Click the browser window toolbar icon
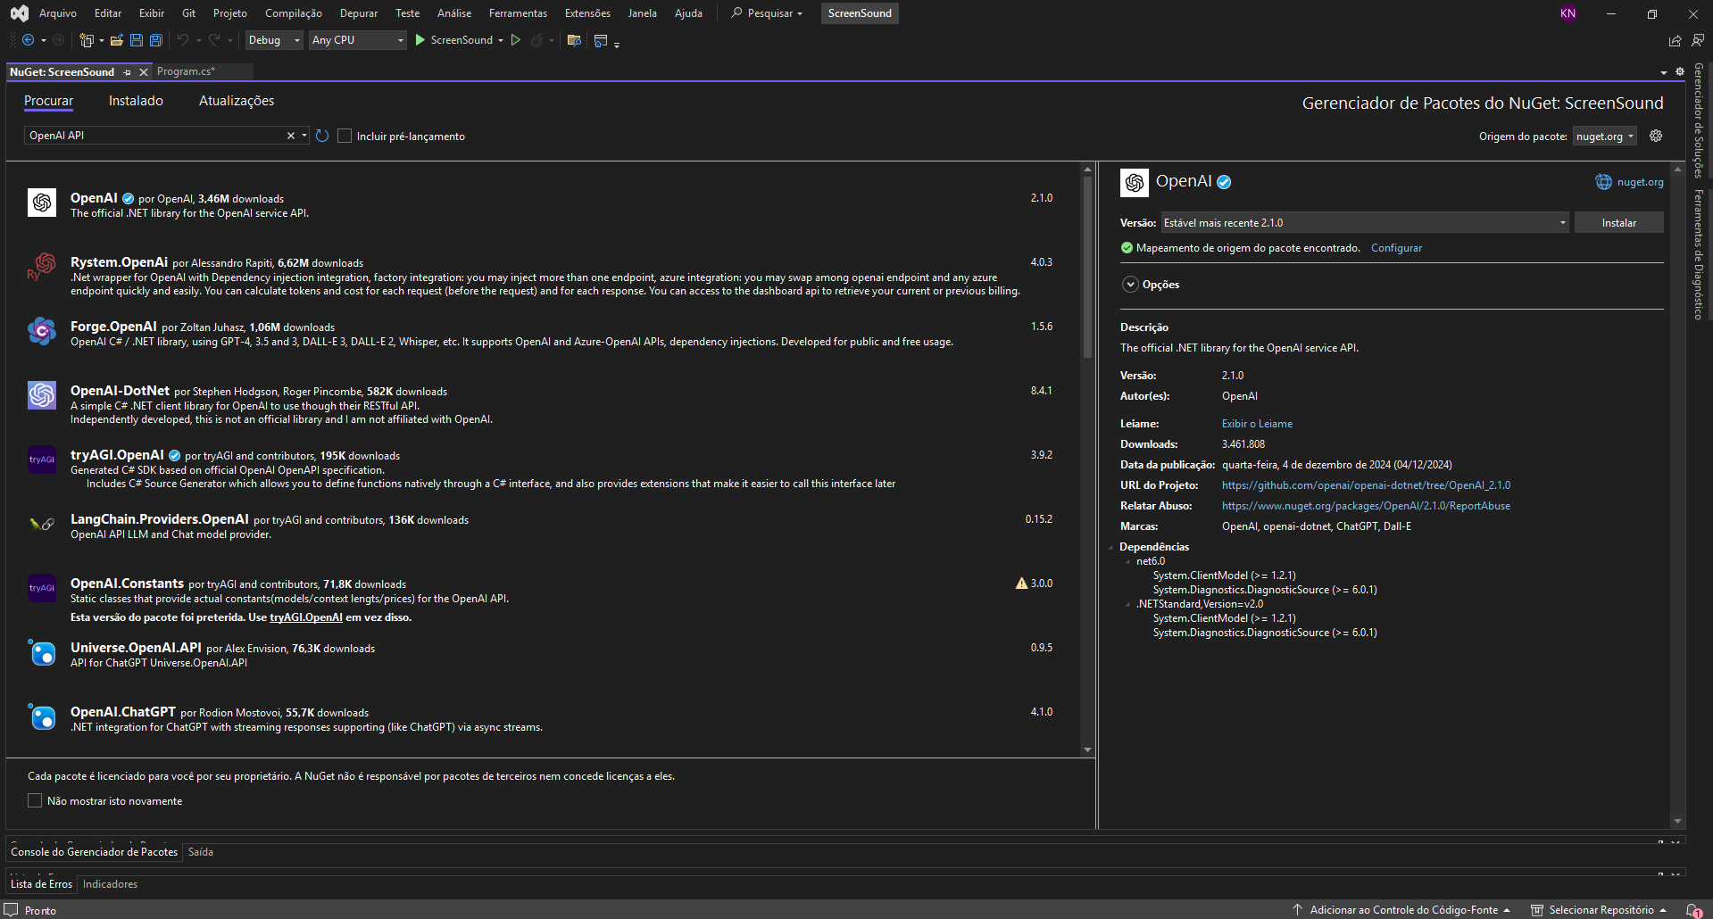This screenshot has height=919, width=1713. coord(601,40)
